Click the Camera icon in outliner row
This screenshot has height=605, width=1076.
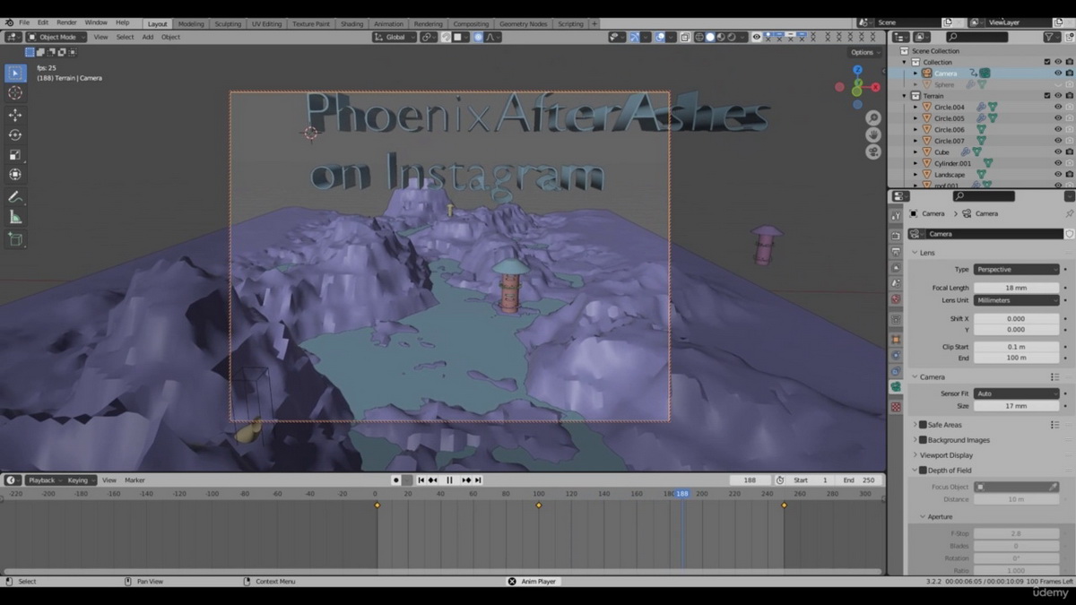tap(927, 73)
